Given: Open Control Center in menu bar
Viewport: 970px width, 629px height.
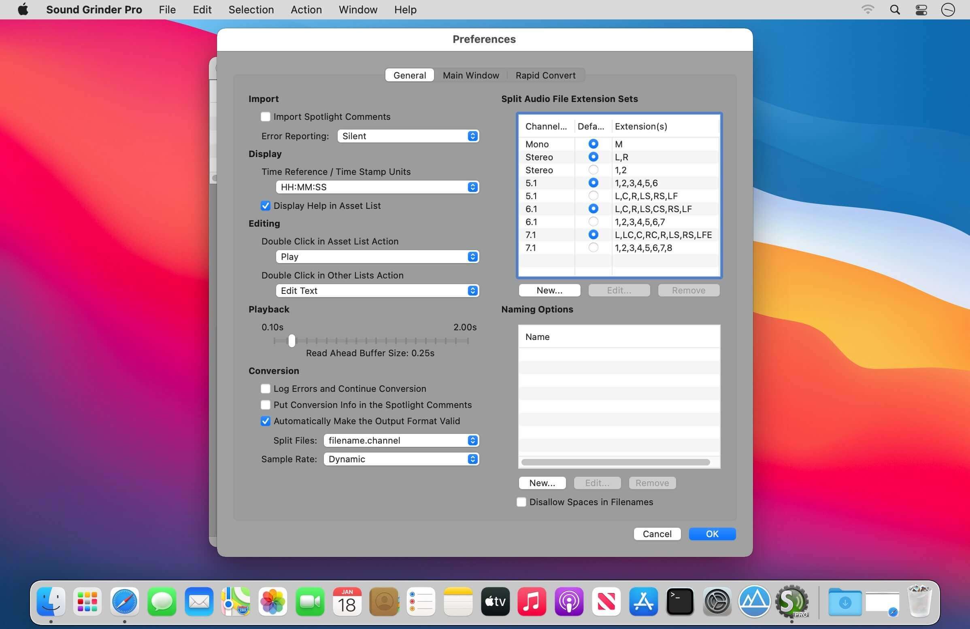Looking at the screenshot, I should point(921,10).
